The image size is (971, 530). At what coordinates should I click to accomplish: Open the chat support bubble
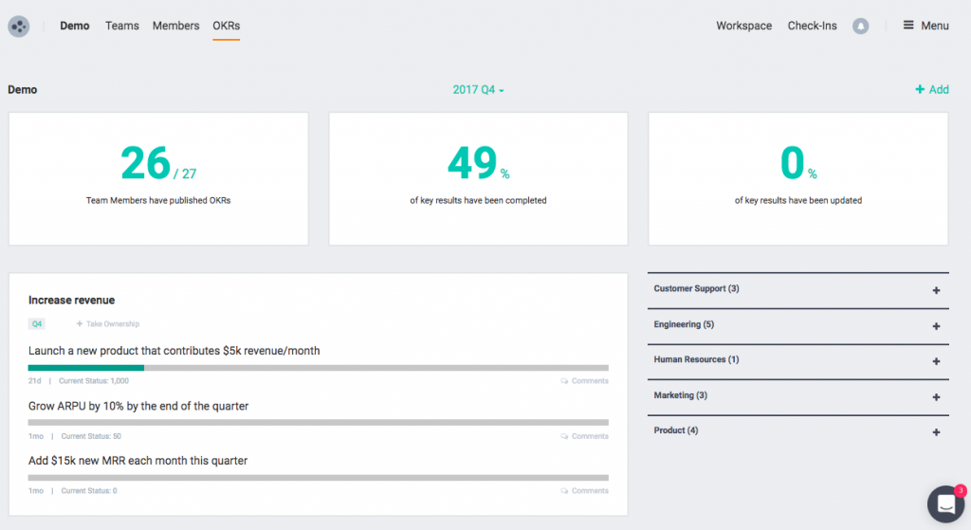tap(945, 504)
